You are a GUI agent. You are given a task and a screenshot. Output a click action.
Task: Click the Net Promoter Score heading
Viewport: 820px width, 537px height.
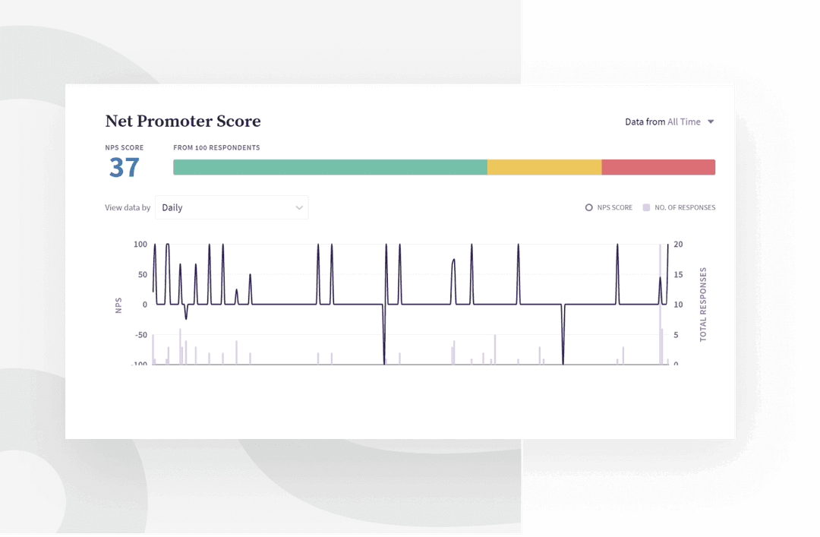point(182,122)
